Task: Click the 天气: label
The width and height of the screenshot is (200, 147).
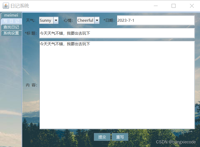Action: [x=31, y=20]
